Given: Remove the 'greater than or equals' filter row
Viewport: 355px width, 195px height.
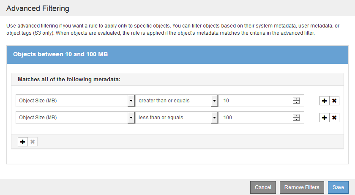Looking at the screenshot, I should point(334,101).
